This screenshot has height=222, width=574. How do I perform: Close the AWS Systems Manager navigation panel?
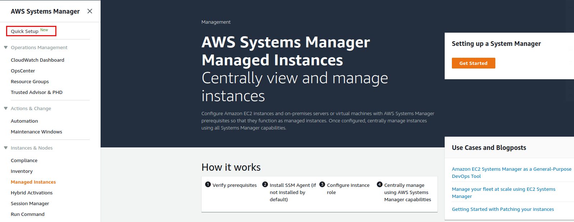click(90, 11)
